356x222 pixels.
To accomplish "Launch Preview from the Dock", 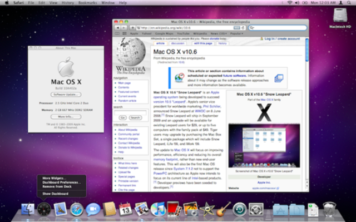I will [142, 209].
